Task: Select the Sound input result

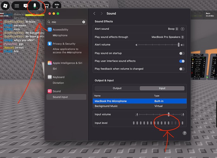Action: tap(66, 97)
